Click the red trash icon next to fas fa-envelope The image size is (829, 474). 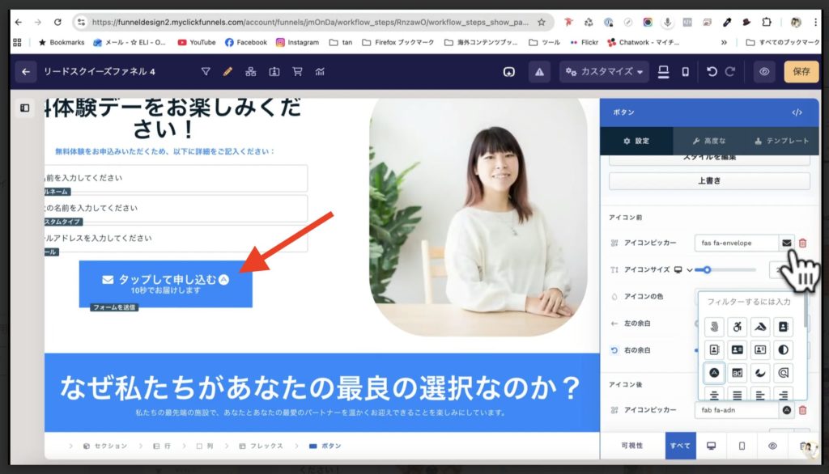coord(803,243)
